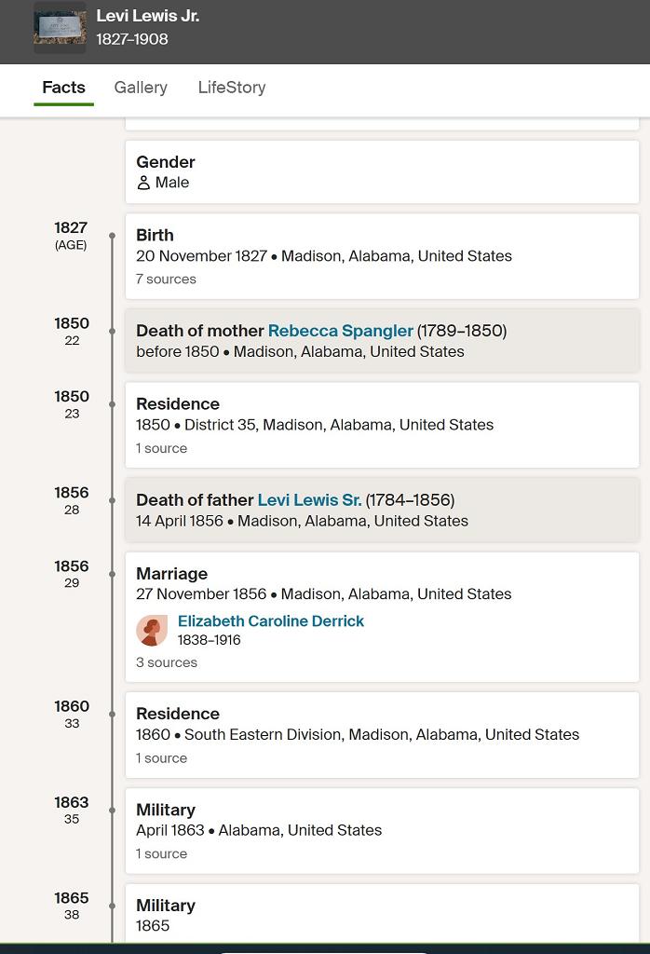The height and width of the screenshot is (954, 650).
Task: View 1 source for 1860 Residence
Action: [161, 758]
